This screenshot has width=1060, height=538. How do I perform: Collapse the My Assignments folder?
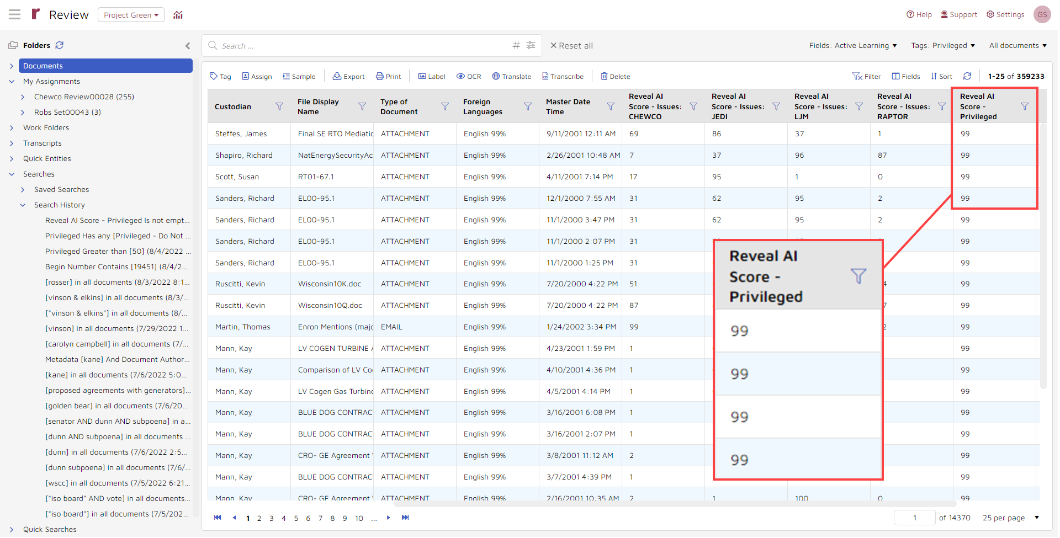tap(12, 81)
